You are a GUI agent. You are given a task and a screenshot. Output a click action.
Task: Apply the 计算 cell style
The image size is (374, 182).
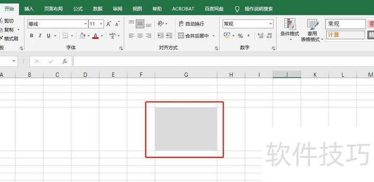tap(345, 35)
